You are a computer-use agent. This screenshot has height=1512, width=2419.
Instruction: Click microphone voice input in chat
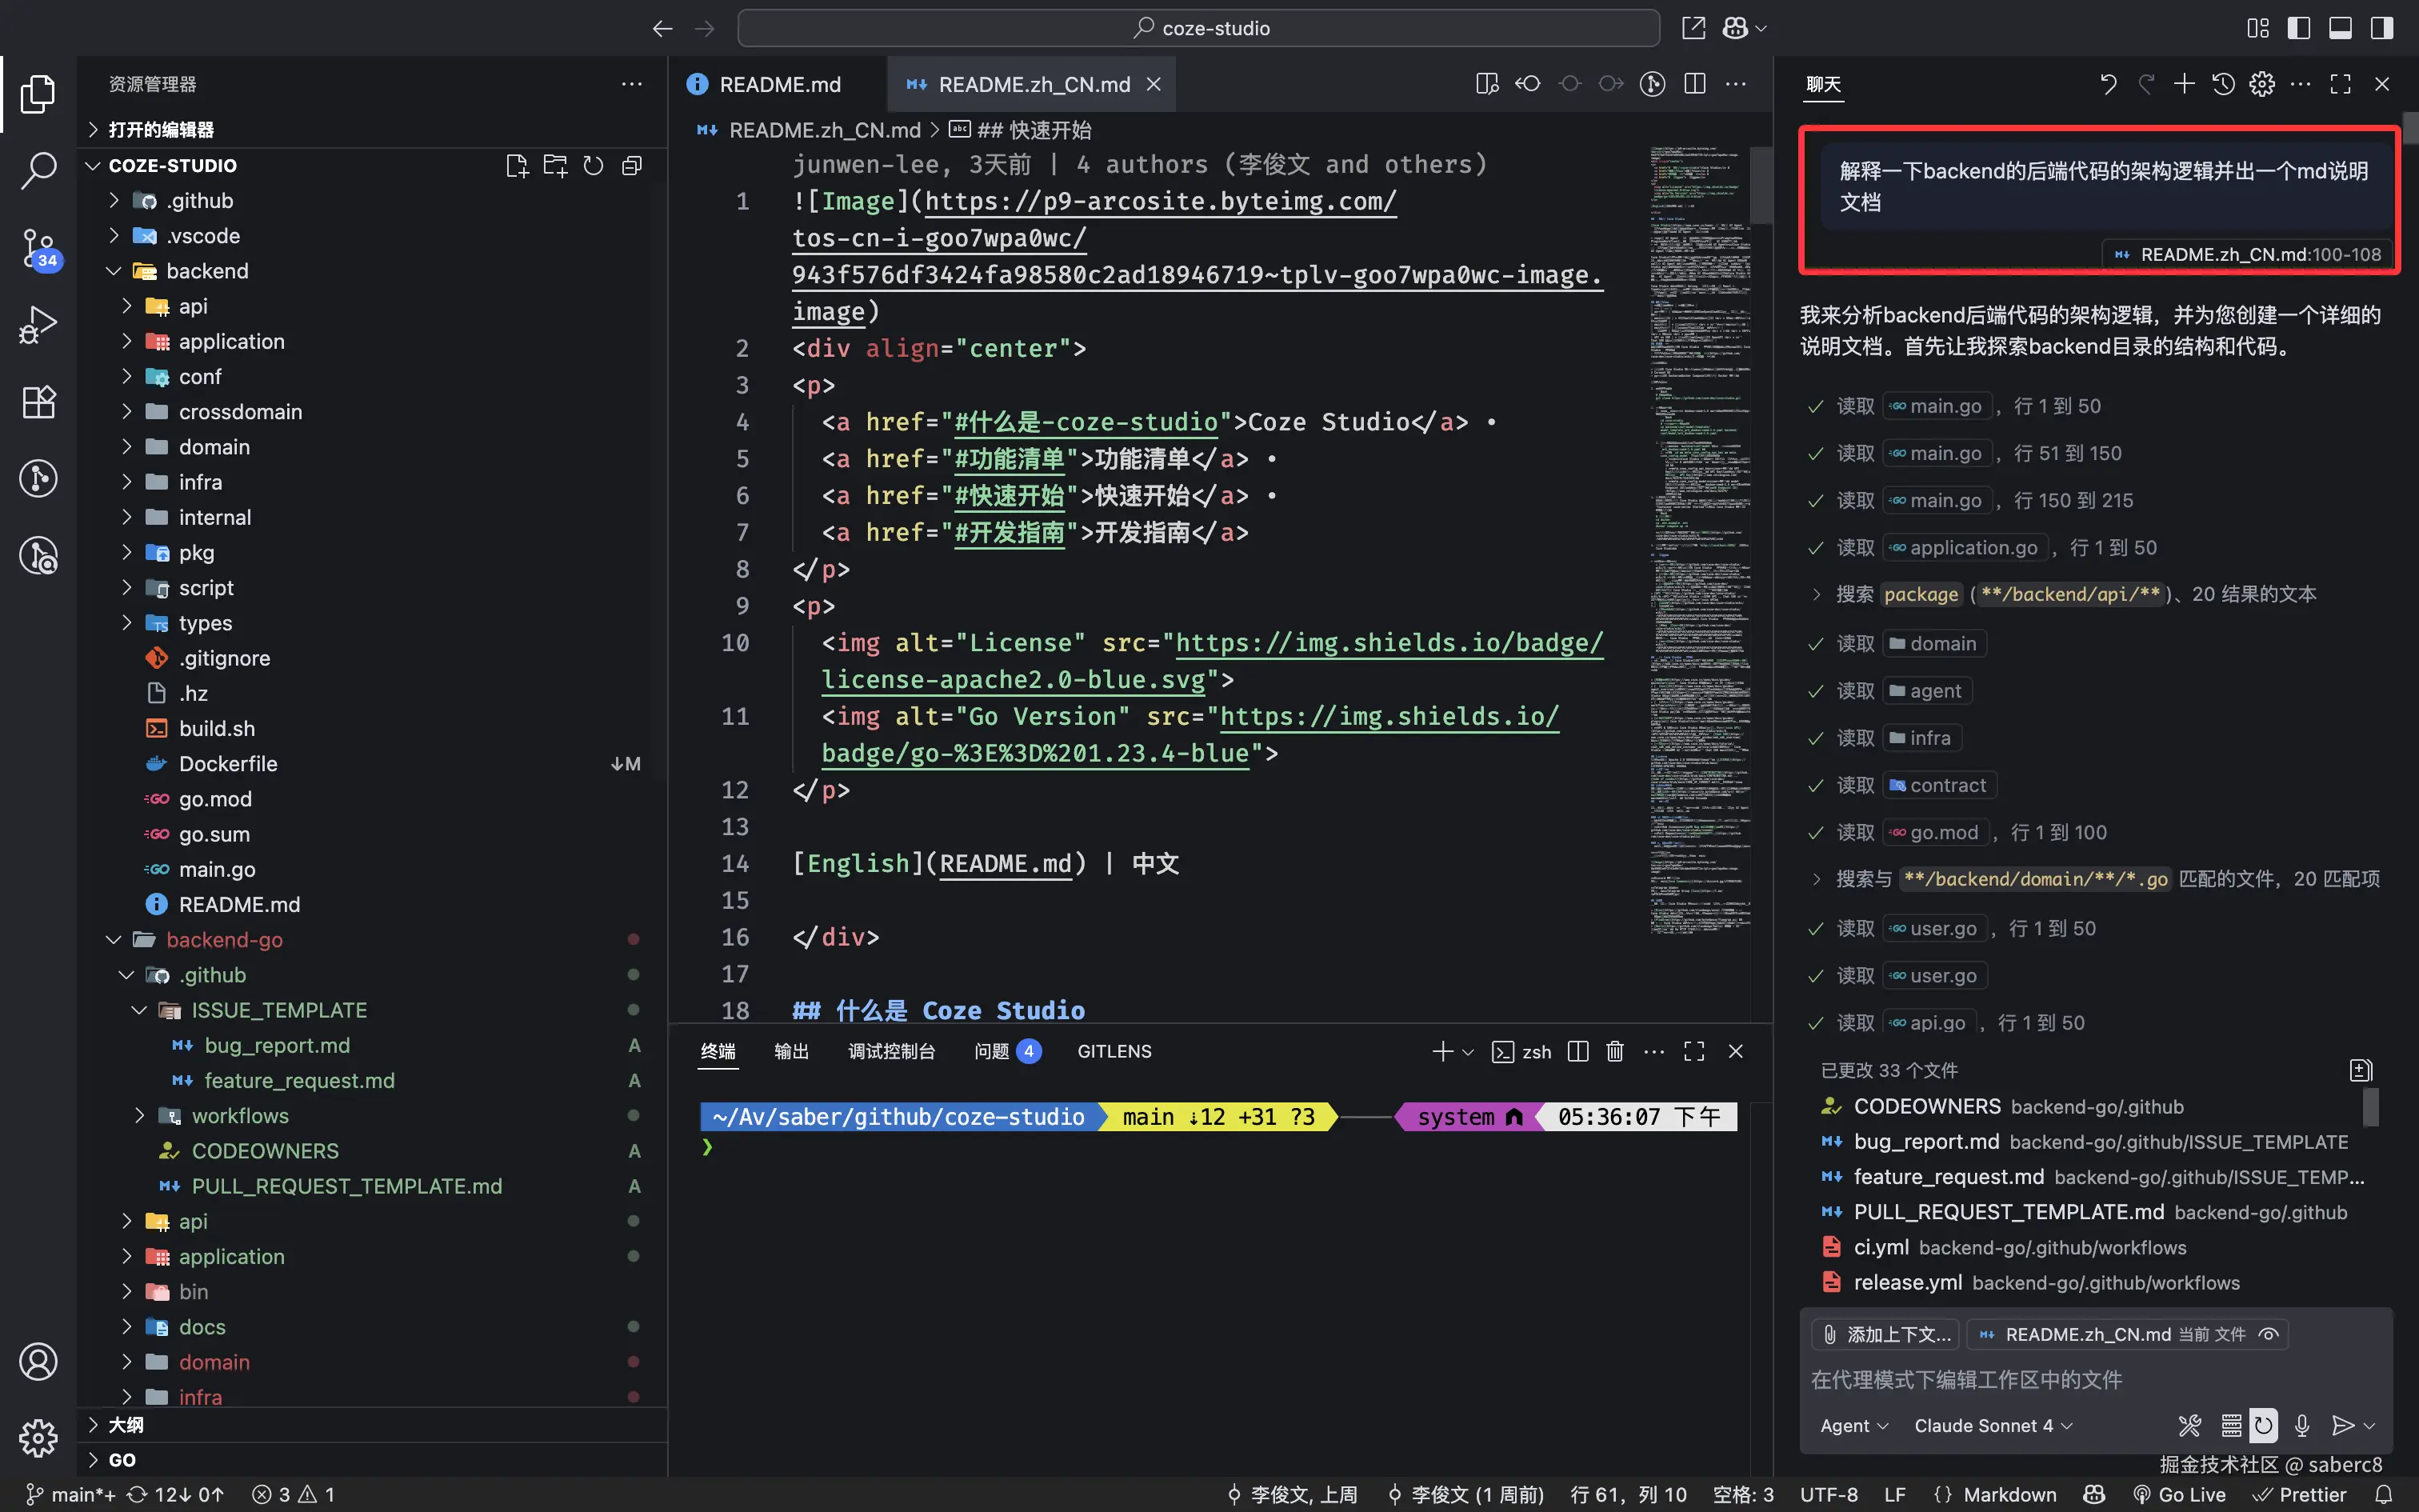coord(2302,1425)
